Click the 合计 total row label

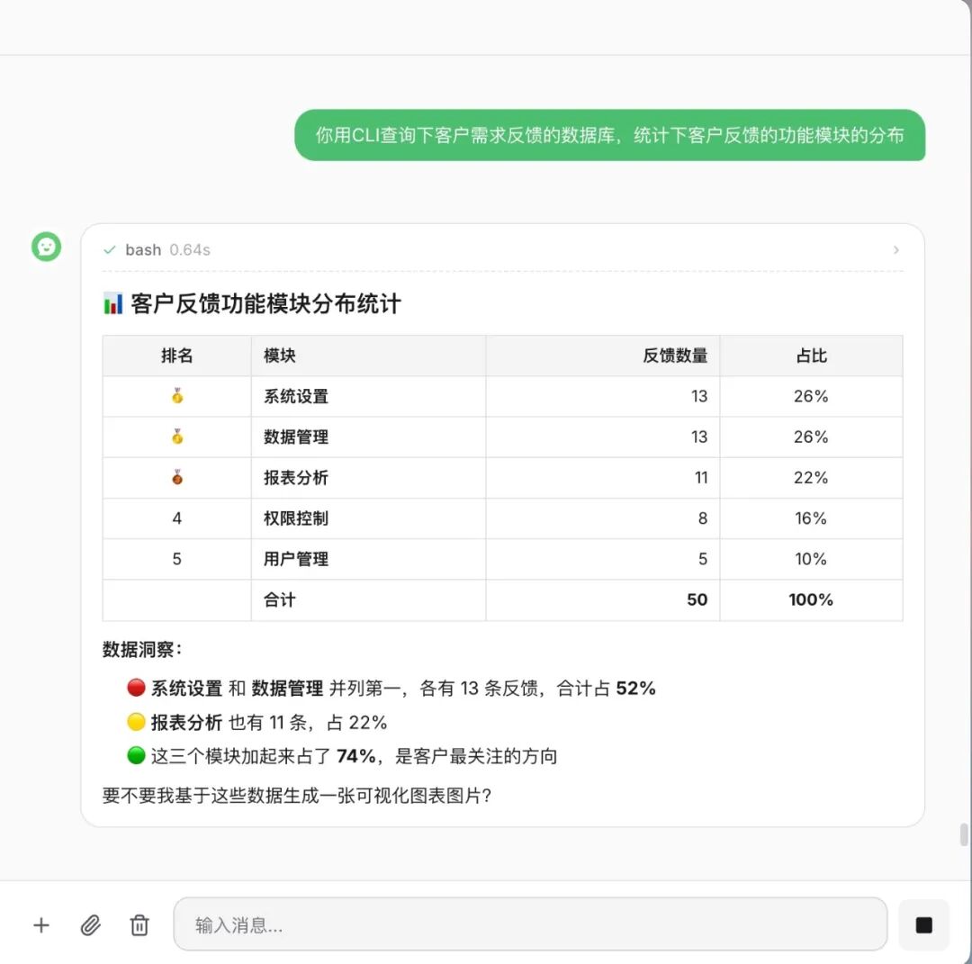click(280, 599)
